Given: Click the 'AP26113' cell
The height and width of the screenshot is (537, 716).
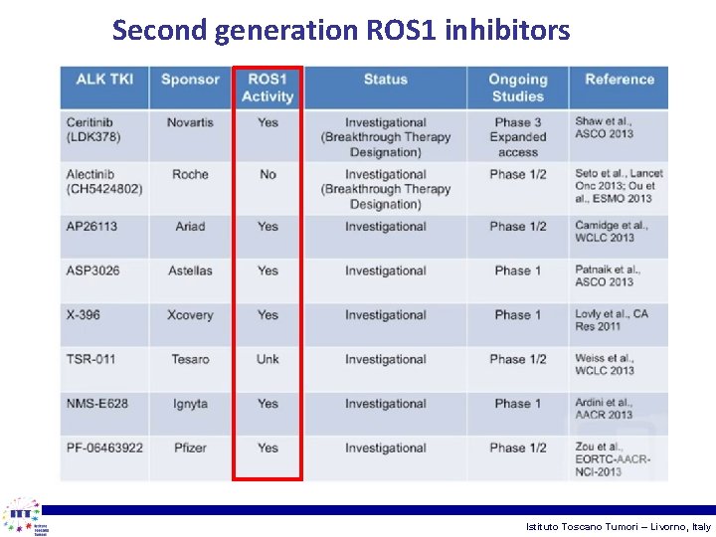Looking at the screenshot, I should [104, 237].
